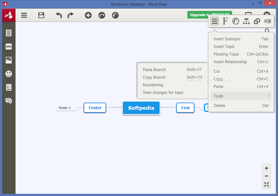This screenshot has height=196, width=278.
Task: Insert relationship with curved arrow icon
Action: pos(102,15)
